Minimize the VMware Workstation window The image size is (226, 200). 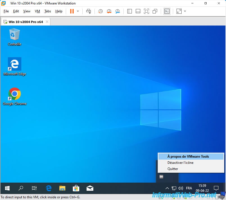click(x=193, y=3)
